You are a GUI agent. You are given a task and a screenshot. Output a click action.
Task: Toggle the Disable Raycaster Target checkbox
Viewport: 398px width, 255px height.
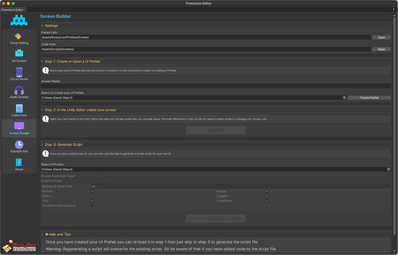pos(103,176)
